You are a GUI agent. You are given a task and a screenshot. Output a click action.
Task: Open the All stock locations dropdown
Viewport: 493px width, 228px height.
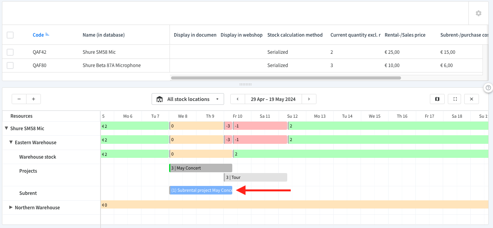pos(188,99)
